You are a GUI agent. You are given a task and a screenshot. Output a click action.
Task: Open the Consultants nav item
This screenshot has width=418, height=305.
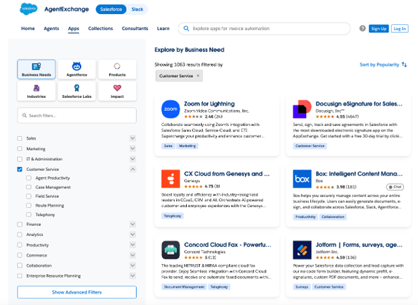point(135,29)
